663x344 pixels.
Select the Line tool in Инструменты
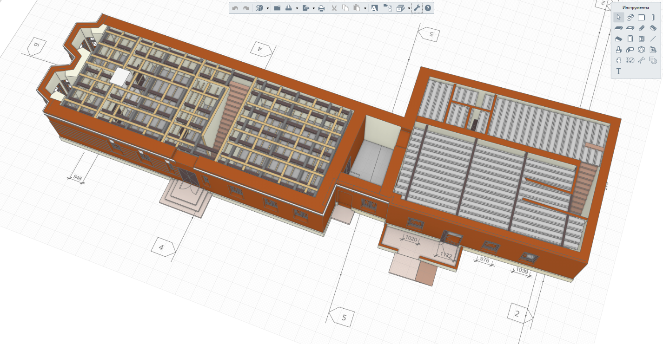point(653,39)
